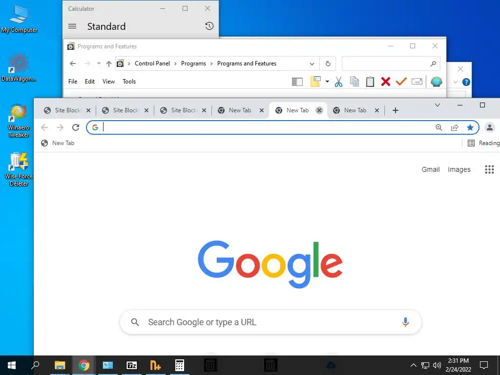This screenshot has width=500, height=375.
Task: Switch to the last New Tab tab
Action: click(355, 110)
